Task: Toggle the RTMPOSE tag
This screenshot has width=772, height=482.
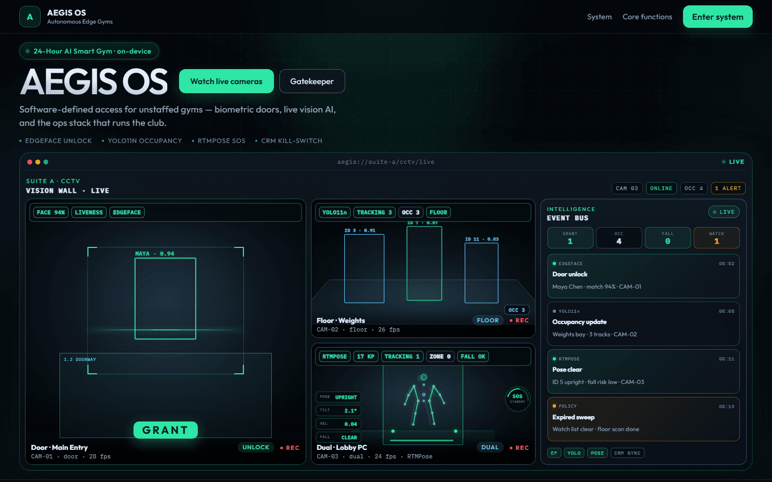Action: click(x=335, y=357)
